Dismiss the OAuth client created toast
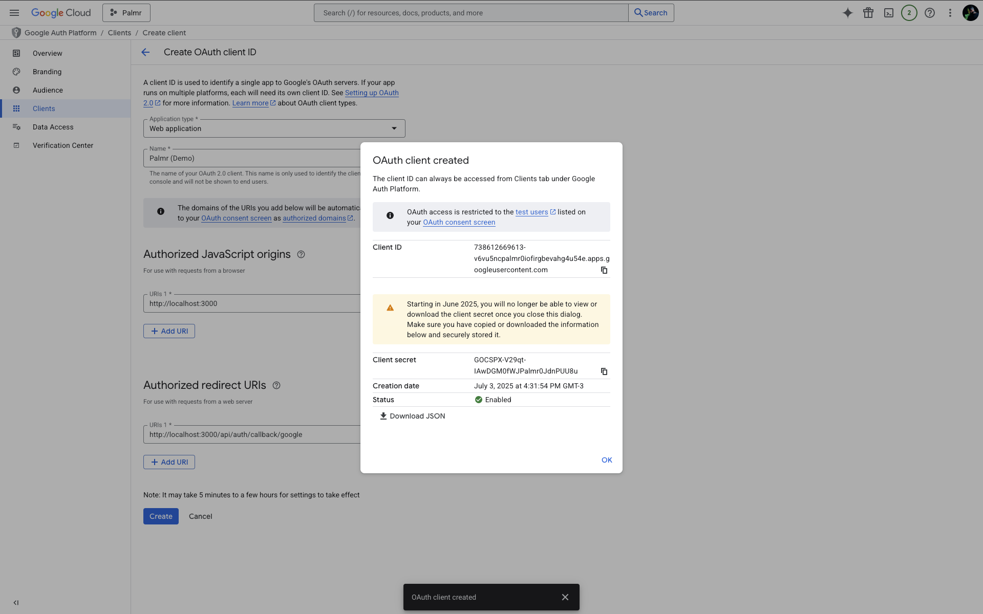The width and height of the screenshot is (983, 614). (565, 597)
